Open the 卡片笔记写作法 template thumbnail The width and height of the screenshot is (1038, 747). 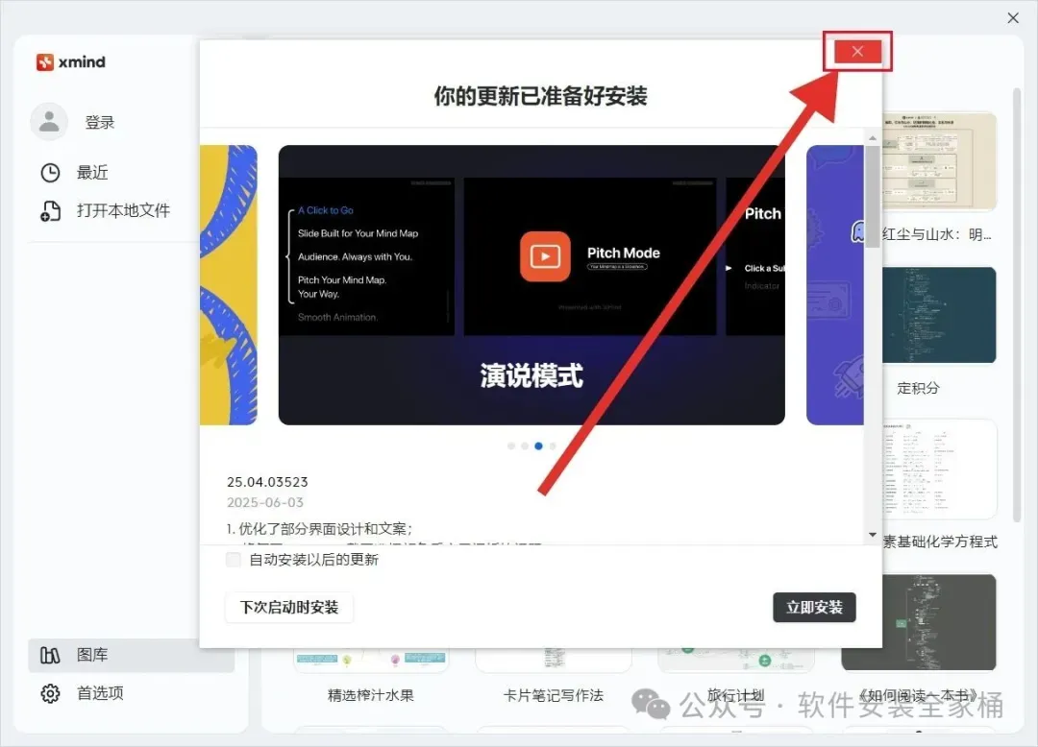point(554,660)
